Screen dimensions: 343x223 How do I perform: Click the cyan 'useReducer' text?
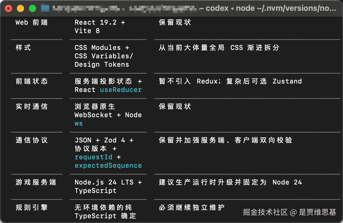pyautogui.click(x=121, y=90)
